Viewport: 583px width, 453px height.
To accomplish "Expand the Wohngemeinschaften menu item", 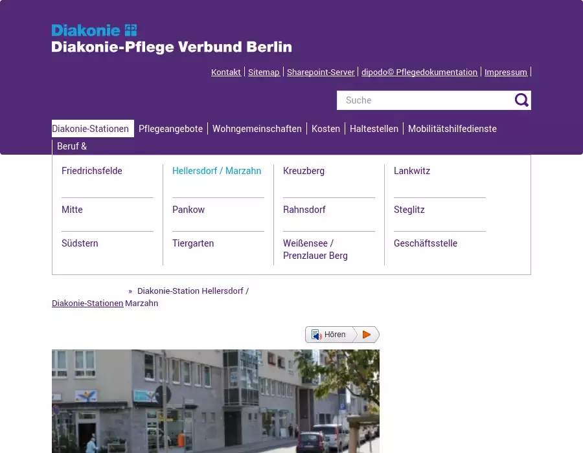I will pos(257,129).
